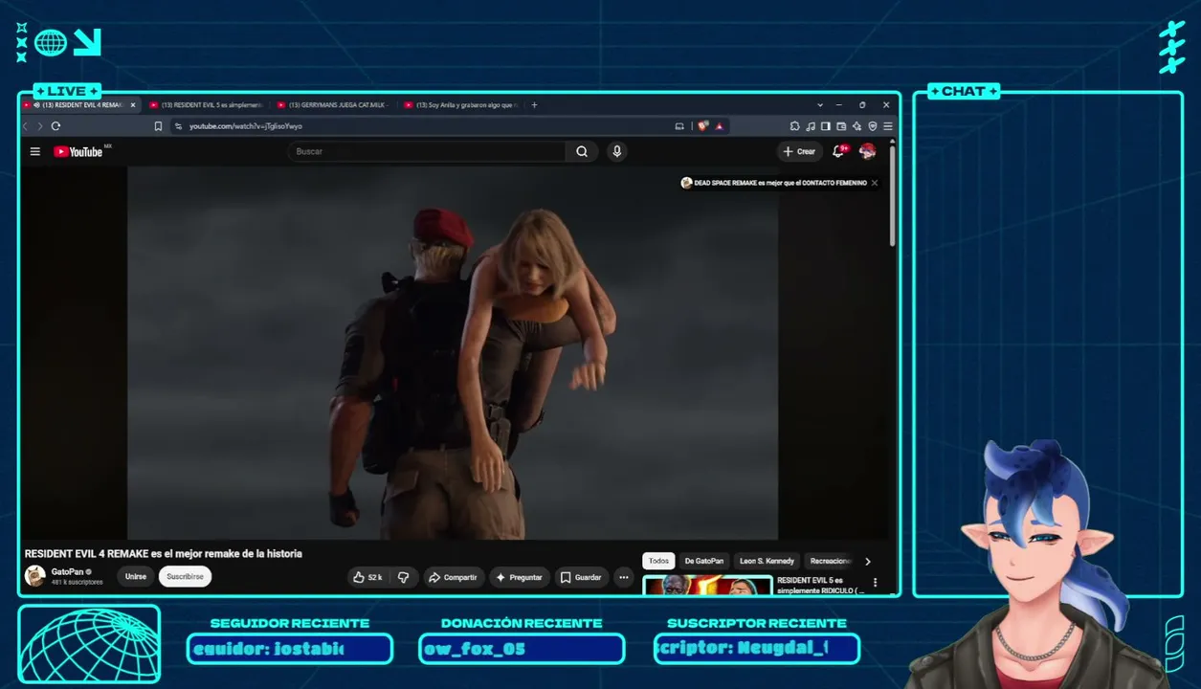
Task: Open the browser wallet icon
Action: point(841,126)
